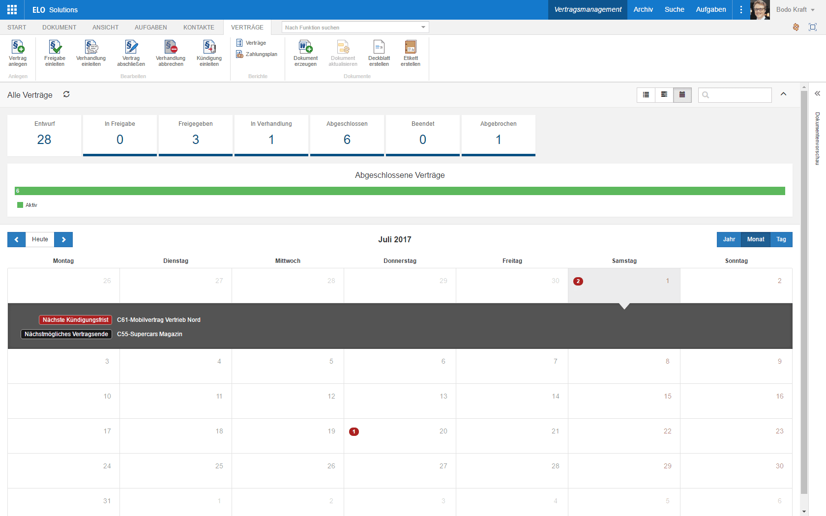
Task: Click red badge 1 on July 20
Action: click(354, 431)
